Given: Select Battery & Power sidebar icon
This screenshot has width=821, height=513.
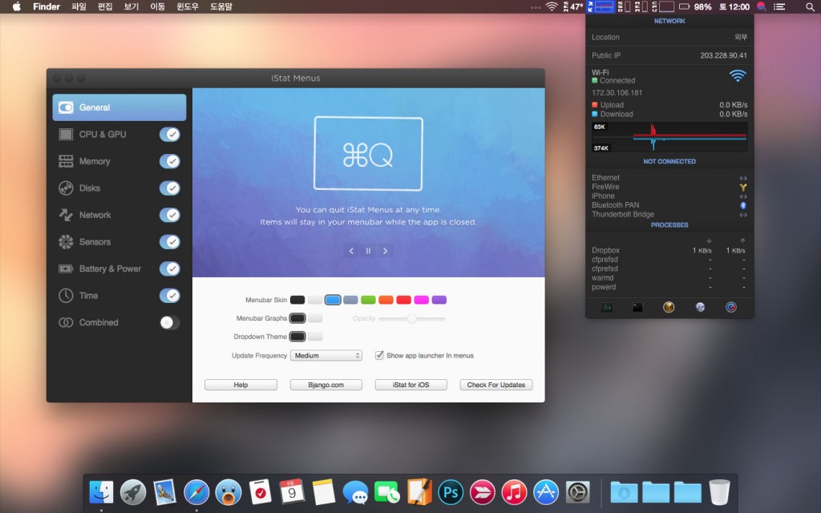Looking at the screenshot, I should pos(66,269).
